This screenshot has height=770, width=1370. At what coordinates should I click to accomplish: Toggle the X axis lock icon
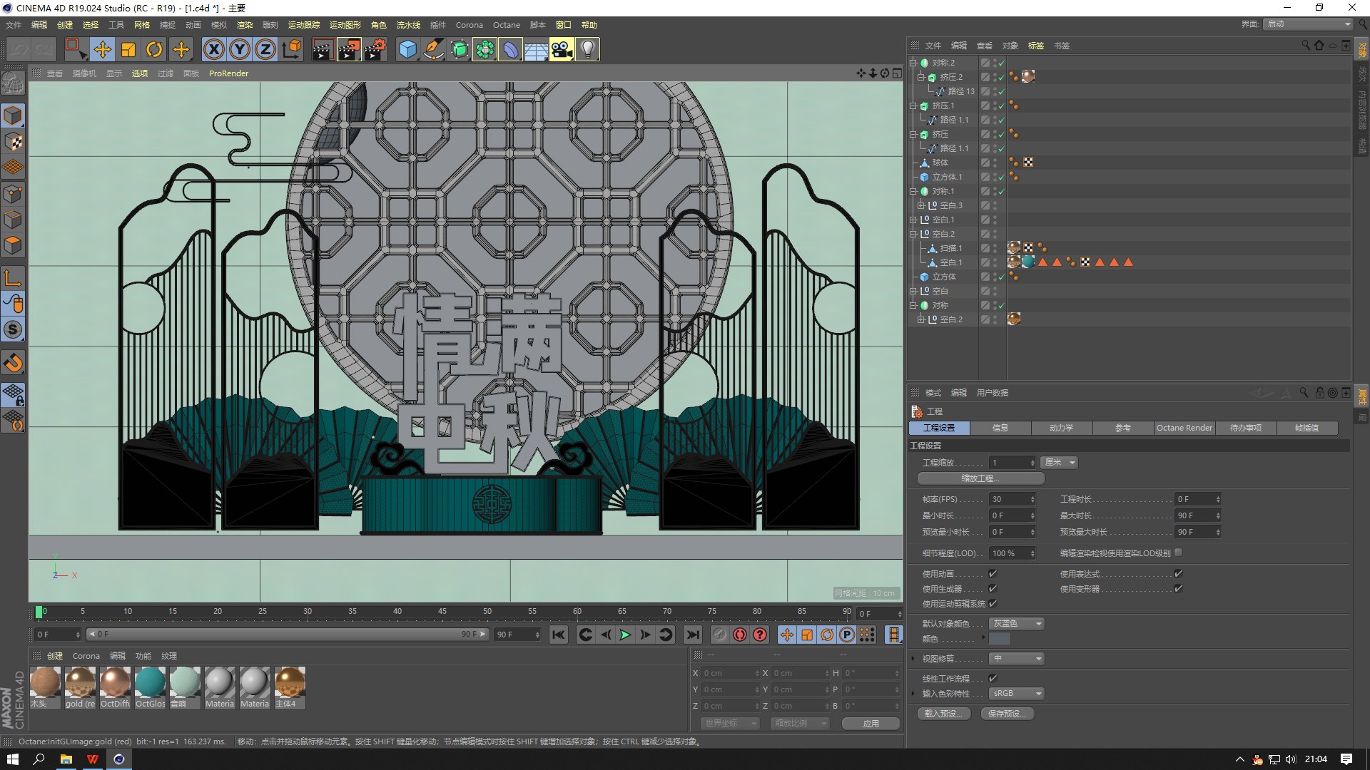(214, 49)
